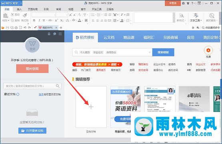
Task: Click the blank document (空白文档) thumbnail
Action: (x=91, y=107)
